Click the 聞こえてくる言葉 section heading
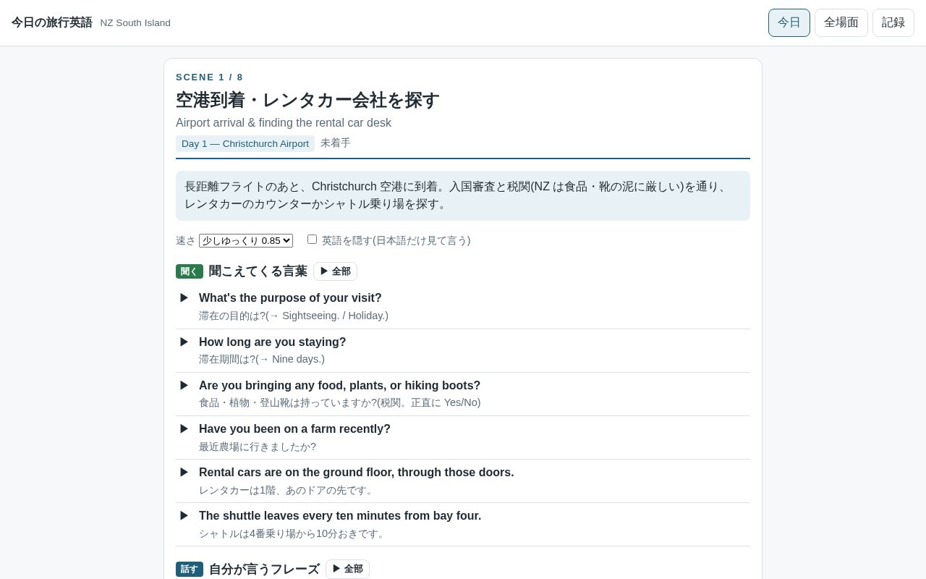Viewport: 926px width, 579px height. (x=258, y=271)
